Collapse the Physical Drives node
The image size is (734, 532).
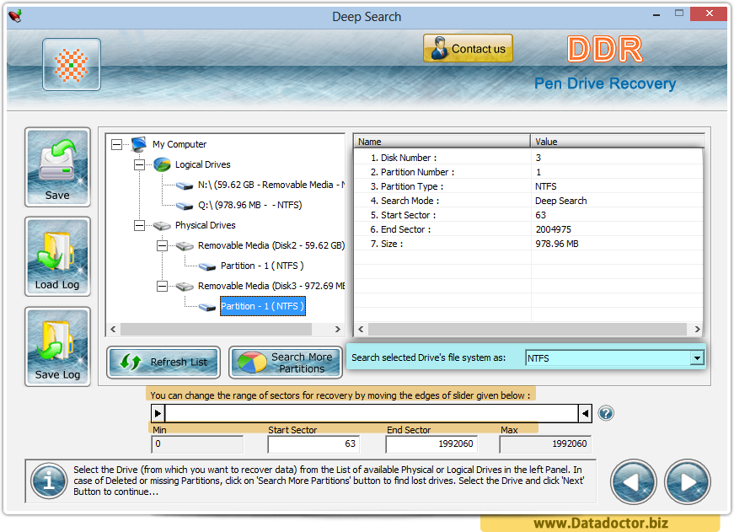pyautogui.click(x=139, y=225)
